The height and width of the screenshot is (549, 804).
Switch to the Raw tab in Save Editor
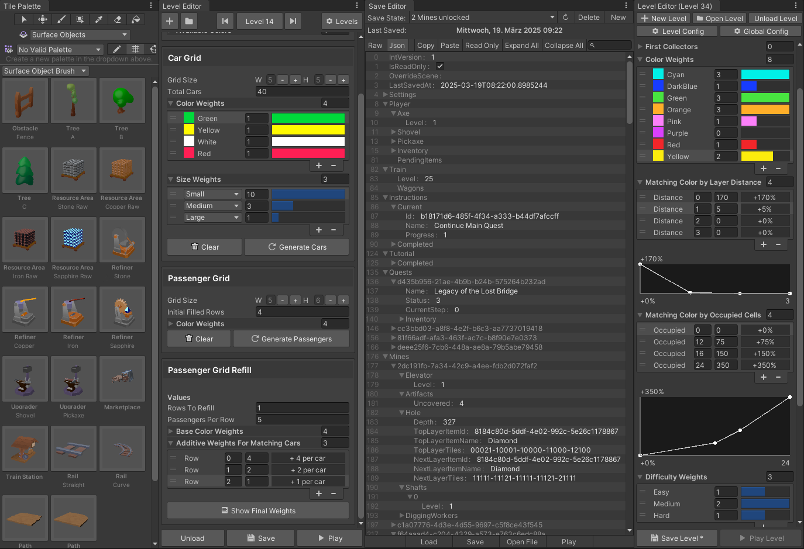[374, 45]
